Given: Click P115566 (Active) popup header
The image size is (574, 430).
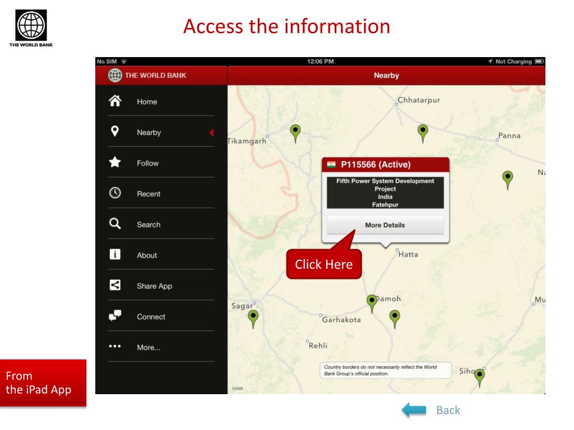Looking at the screenshot, I should point(386,165).
